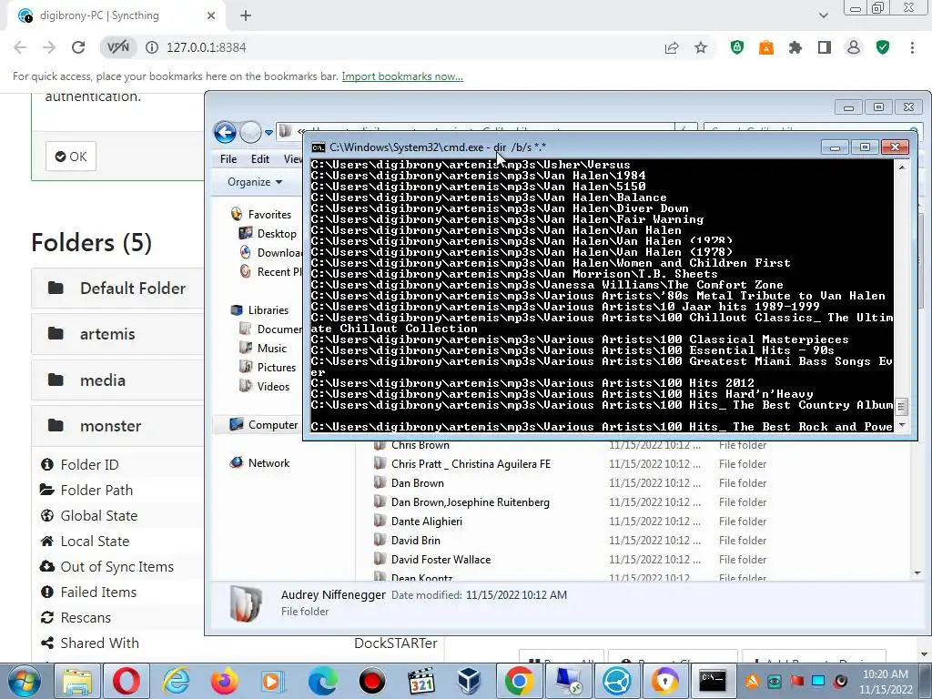Open VirtualBox cube icon in taskbar
The image size is (932, 699).
coord(470,681)
